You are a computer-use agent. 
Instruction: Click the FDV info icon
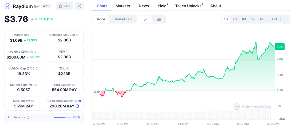pos(68,52)
